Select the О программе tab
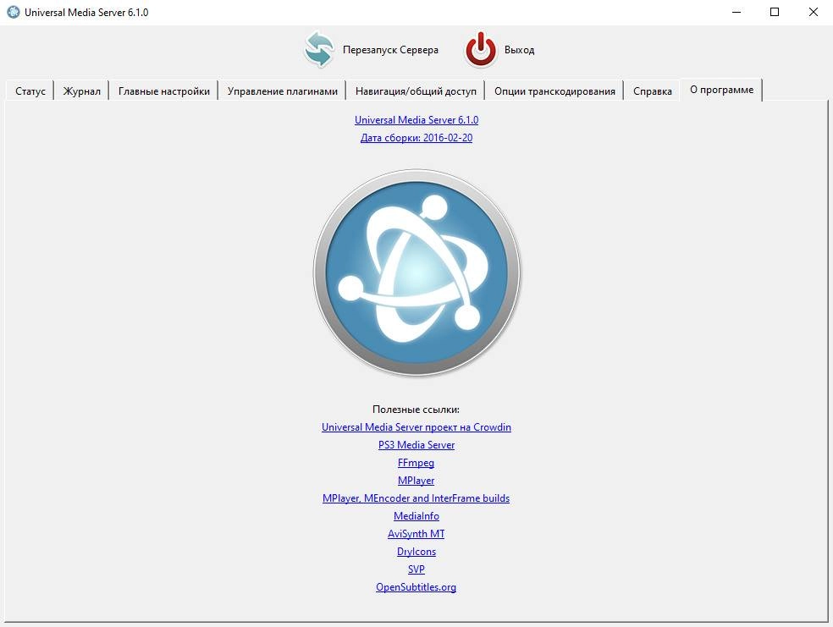Image resolution: width=833 pixels, height=627 pixels. pyautogui.click(x=721, y=90)
